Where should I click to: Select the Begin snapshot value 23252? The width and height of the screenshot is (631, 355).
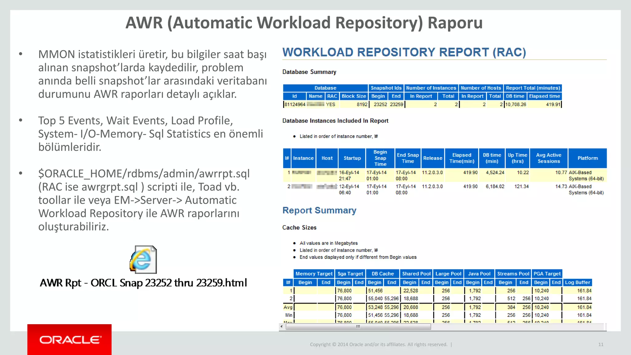(380, 104)
